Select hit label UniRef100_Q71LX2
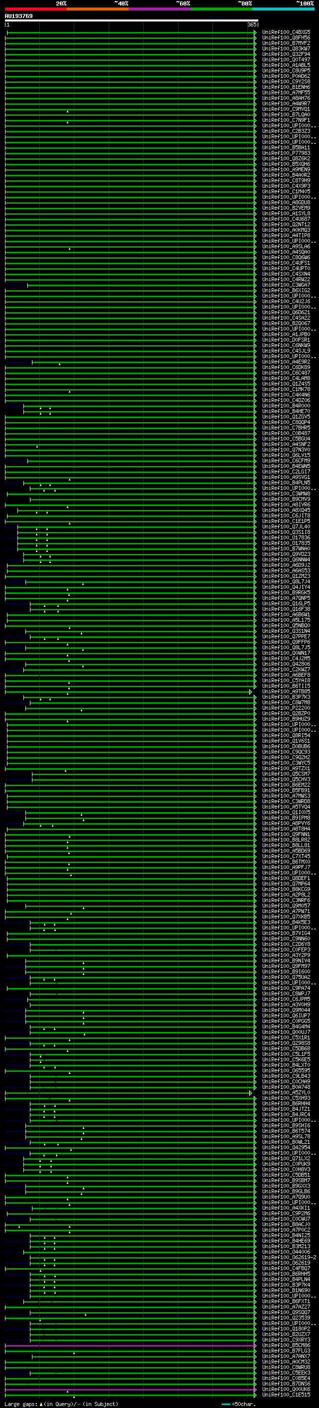This screenshot has width=319, height=1408. (x=286, y=1158)
